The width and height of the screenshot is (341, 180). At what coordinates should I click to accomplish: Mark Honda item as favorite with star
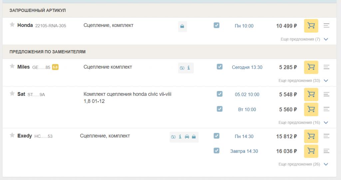tap(12, 25)
